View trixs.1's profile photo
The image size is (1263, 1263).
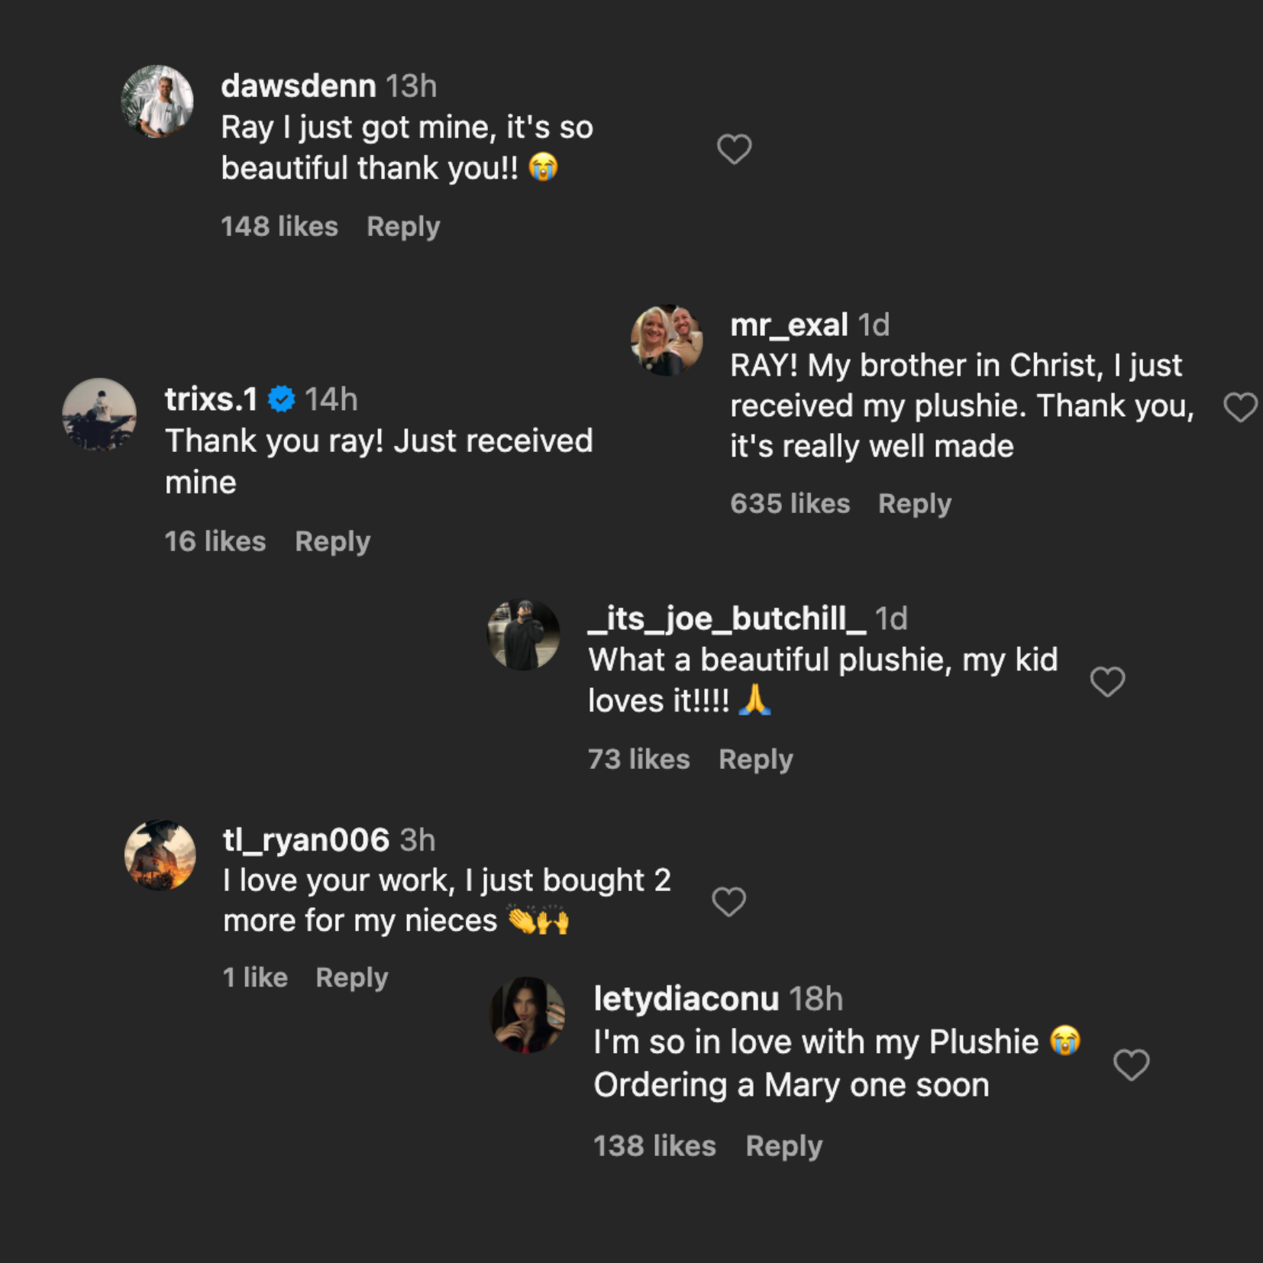[99, 415]
